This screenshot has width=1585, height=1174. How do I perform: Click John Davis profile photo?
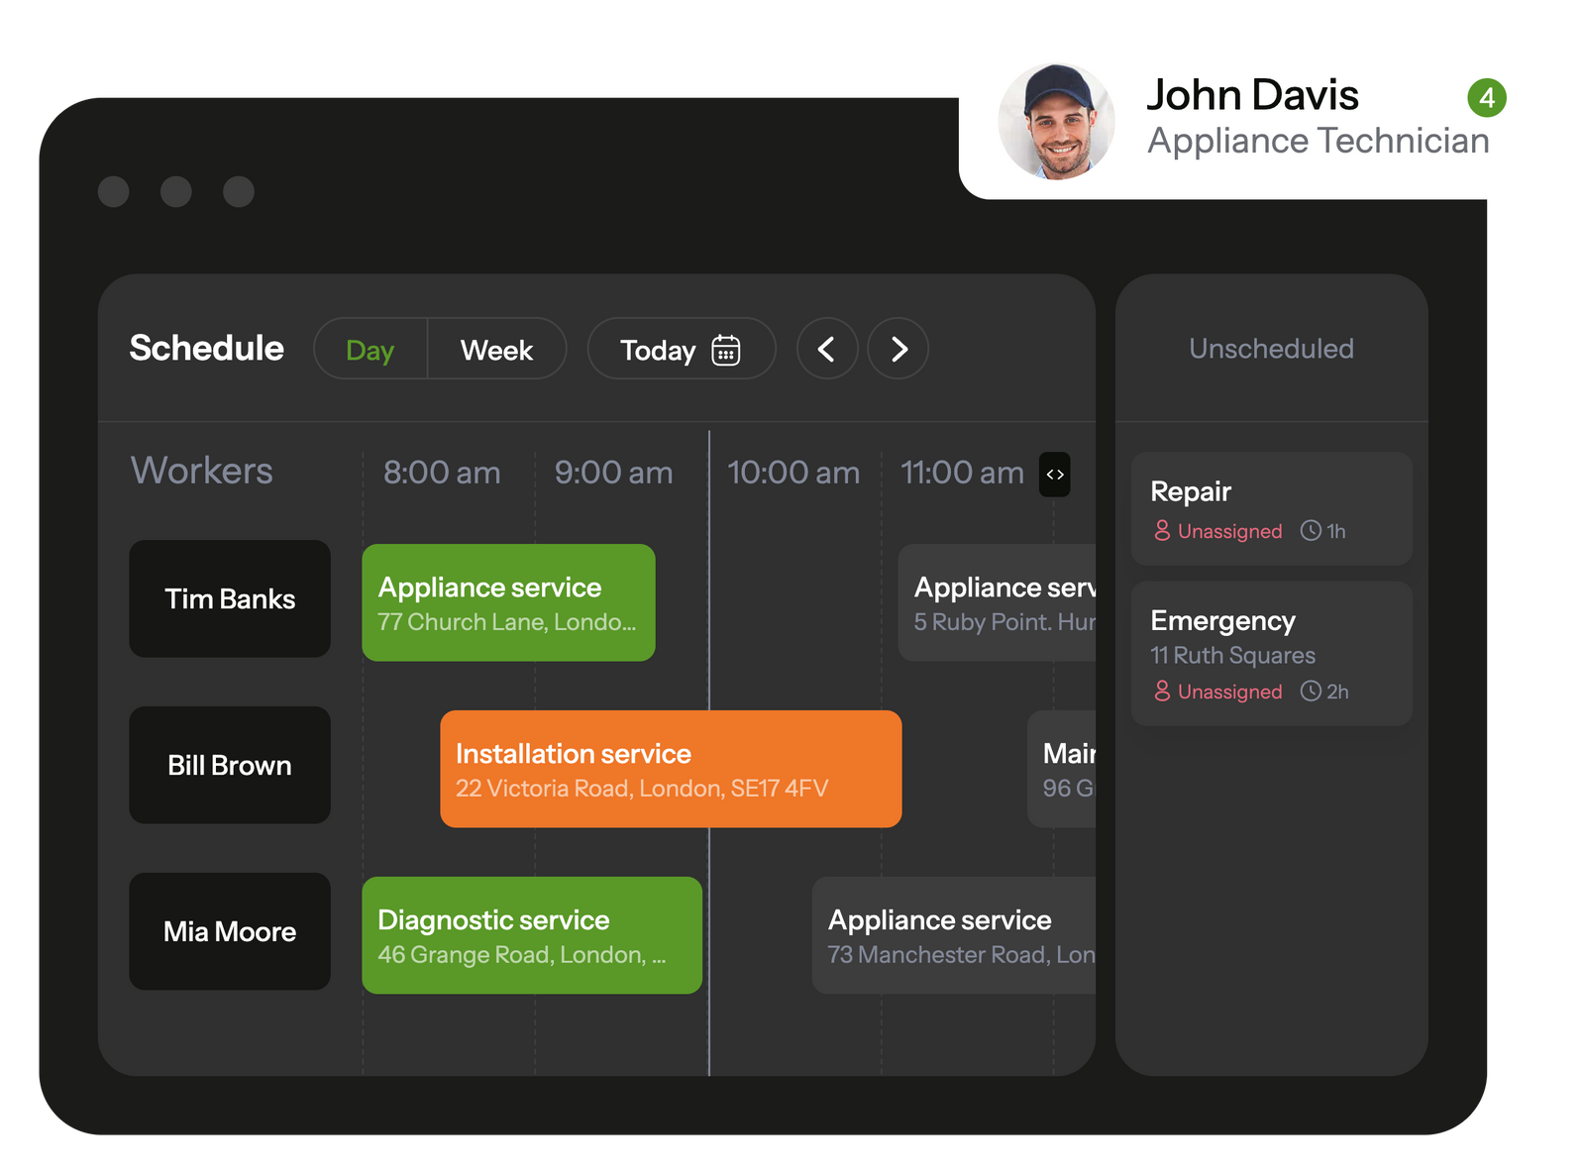1056,122
